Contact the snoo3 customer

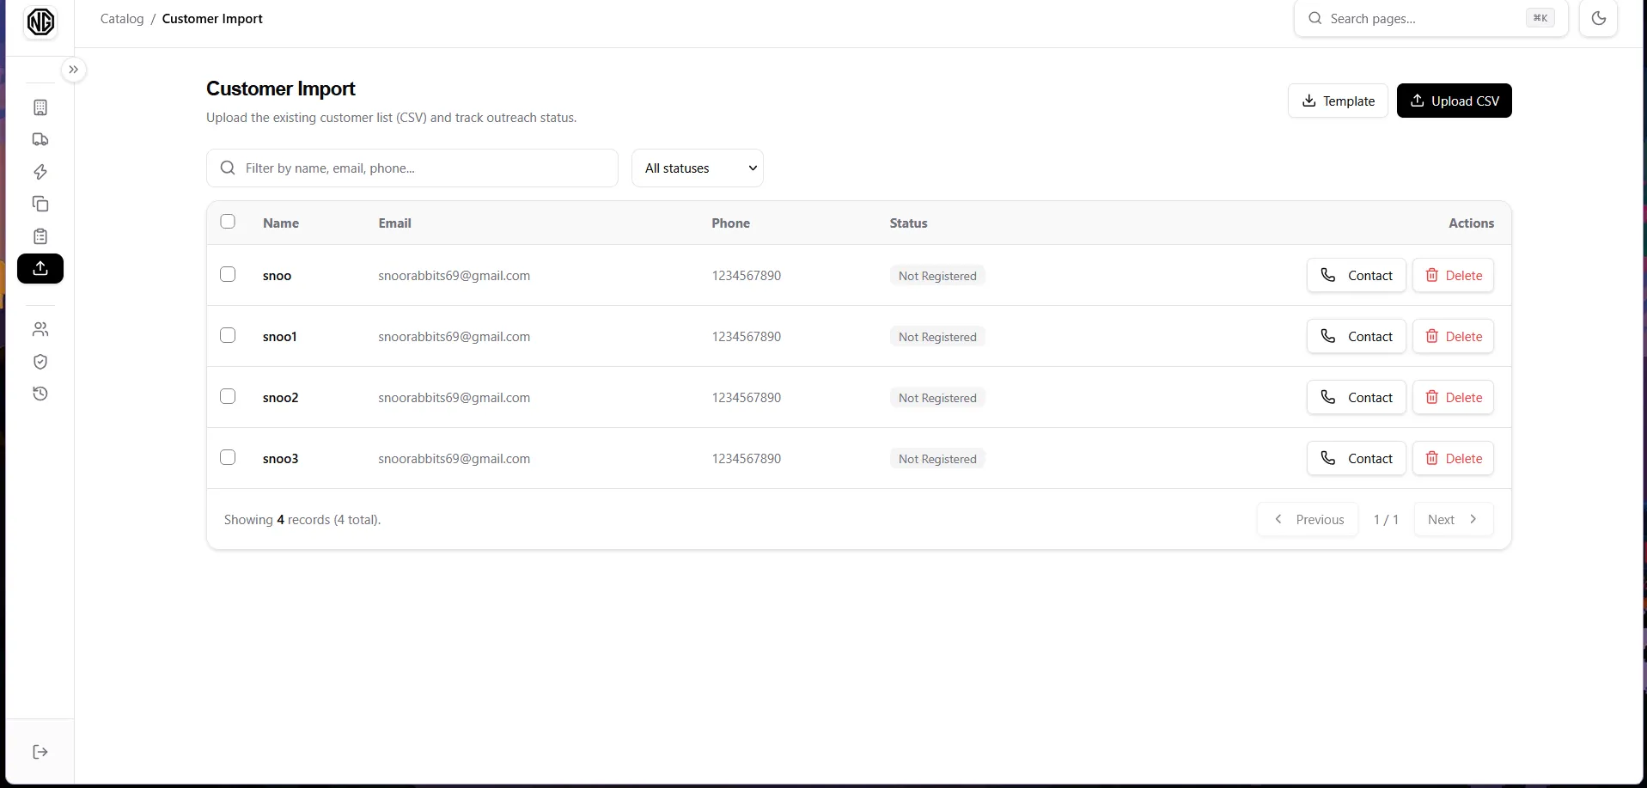(x=1356, y=458)
